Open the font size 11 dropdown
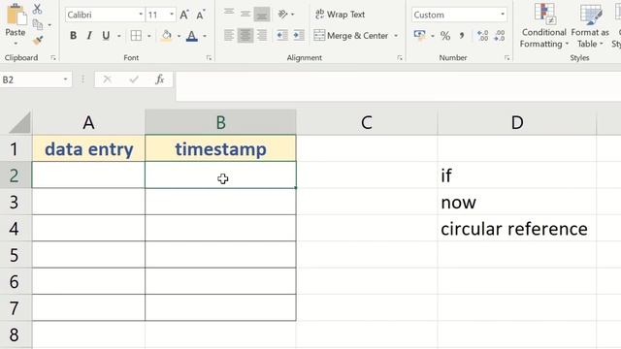Viewport: 621px width, 349px height. click(172, 15)
